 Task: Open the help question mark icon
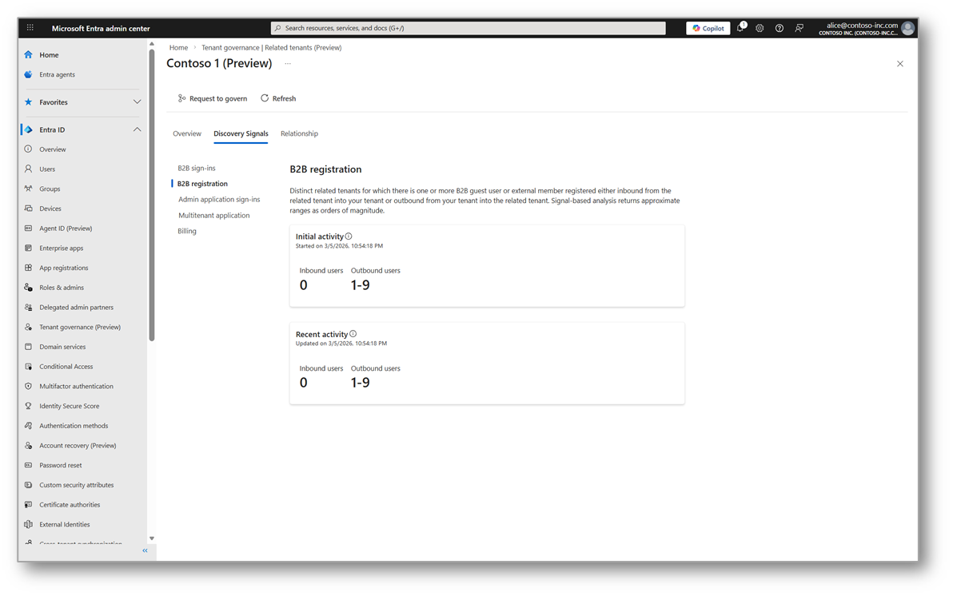pos(780,28)
